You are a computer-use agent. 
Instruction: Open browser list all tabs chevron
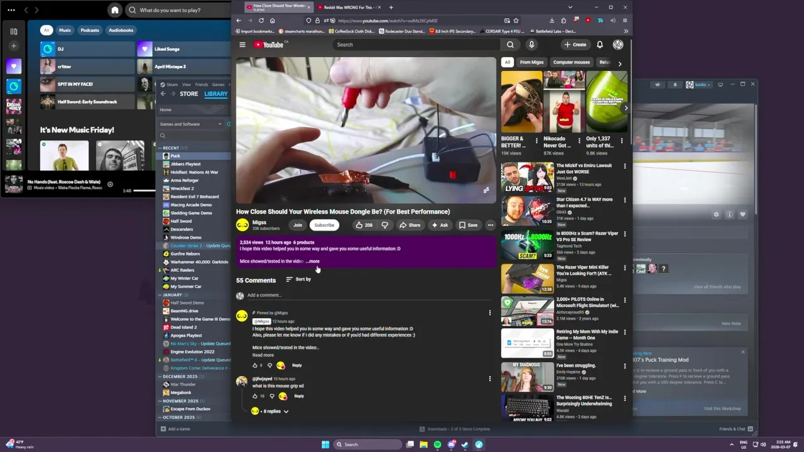tap(570, 8)
